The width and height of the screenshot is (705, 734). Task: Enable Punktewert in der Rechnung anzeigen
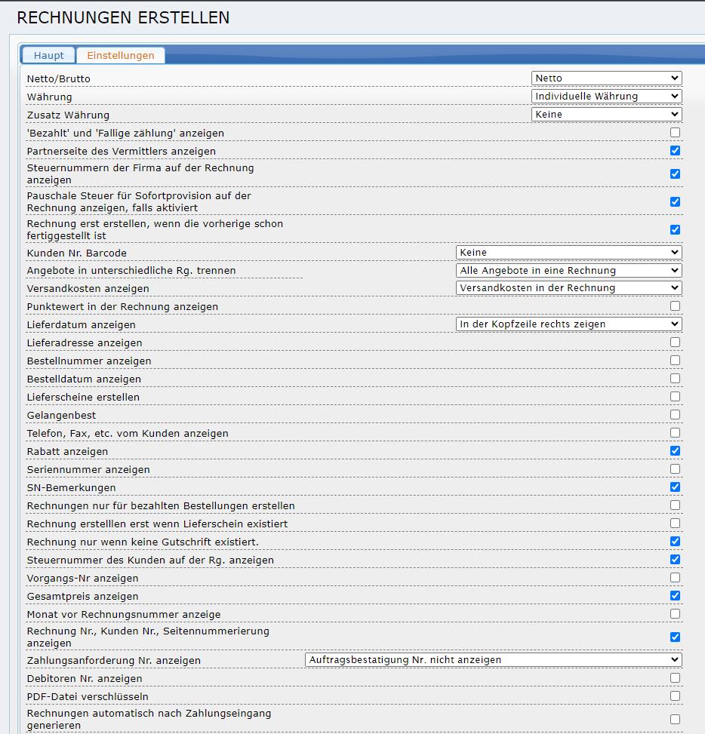pos(675,306)
